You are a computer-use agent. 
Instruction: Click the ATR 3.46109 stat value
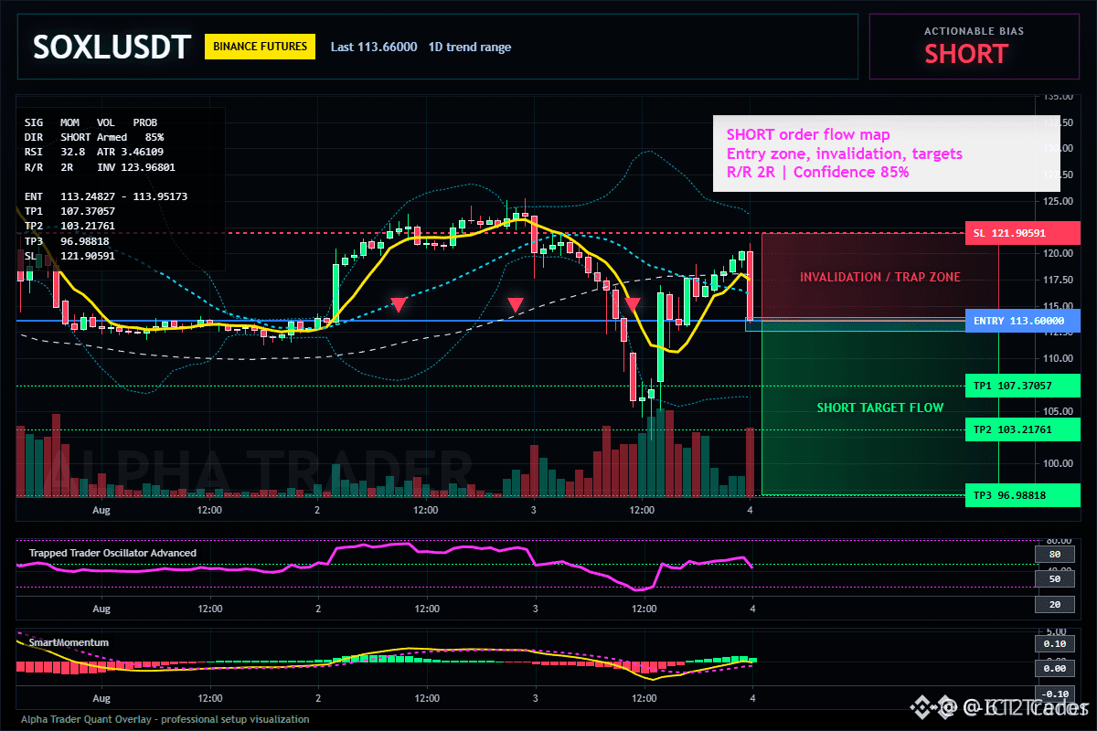pyautogui.click(x=130, y=152)
